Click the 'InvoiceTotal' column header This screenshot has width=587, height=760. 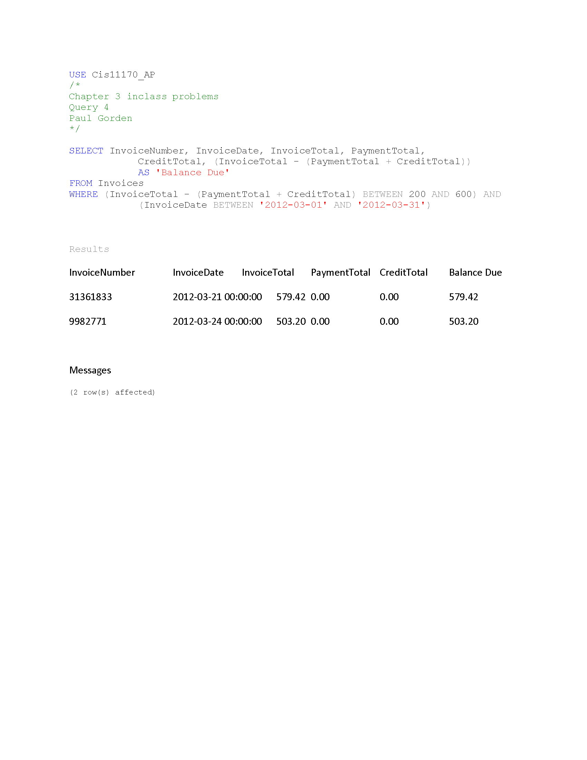pyautogui.click(x=268, y=273)
